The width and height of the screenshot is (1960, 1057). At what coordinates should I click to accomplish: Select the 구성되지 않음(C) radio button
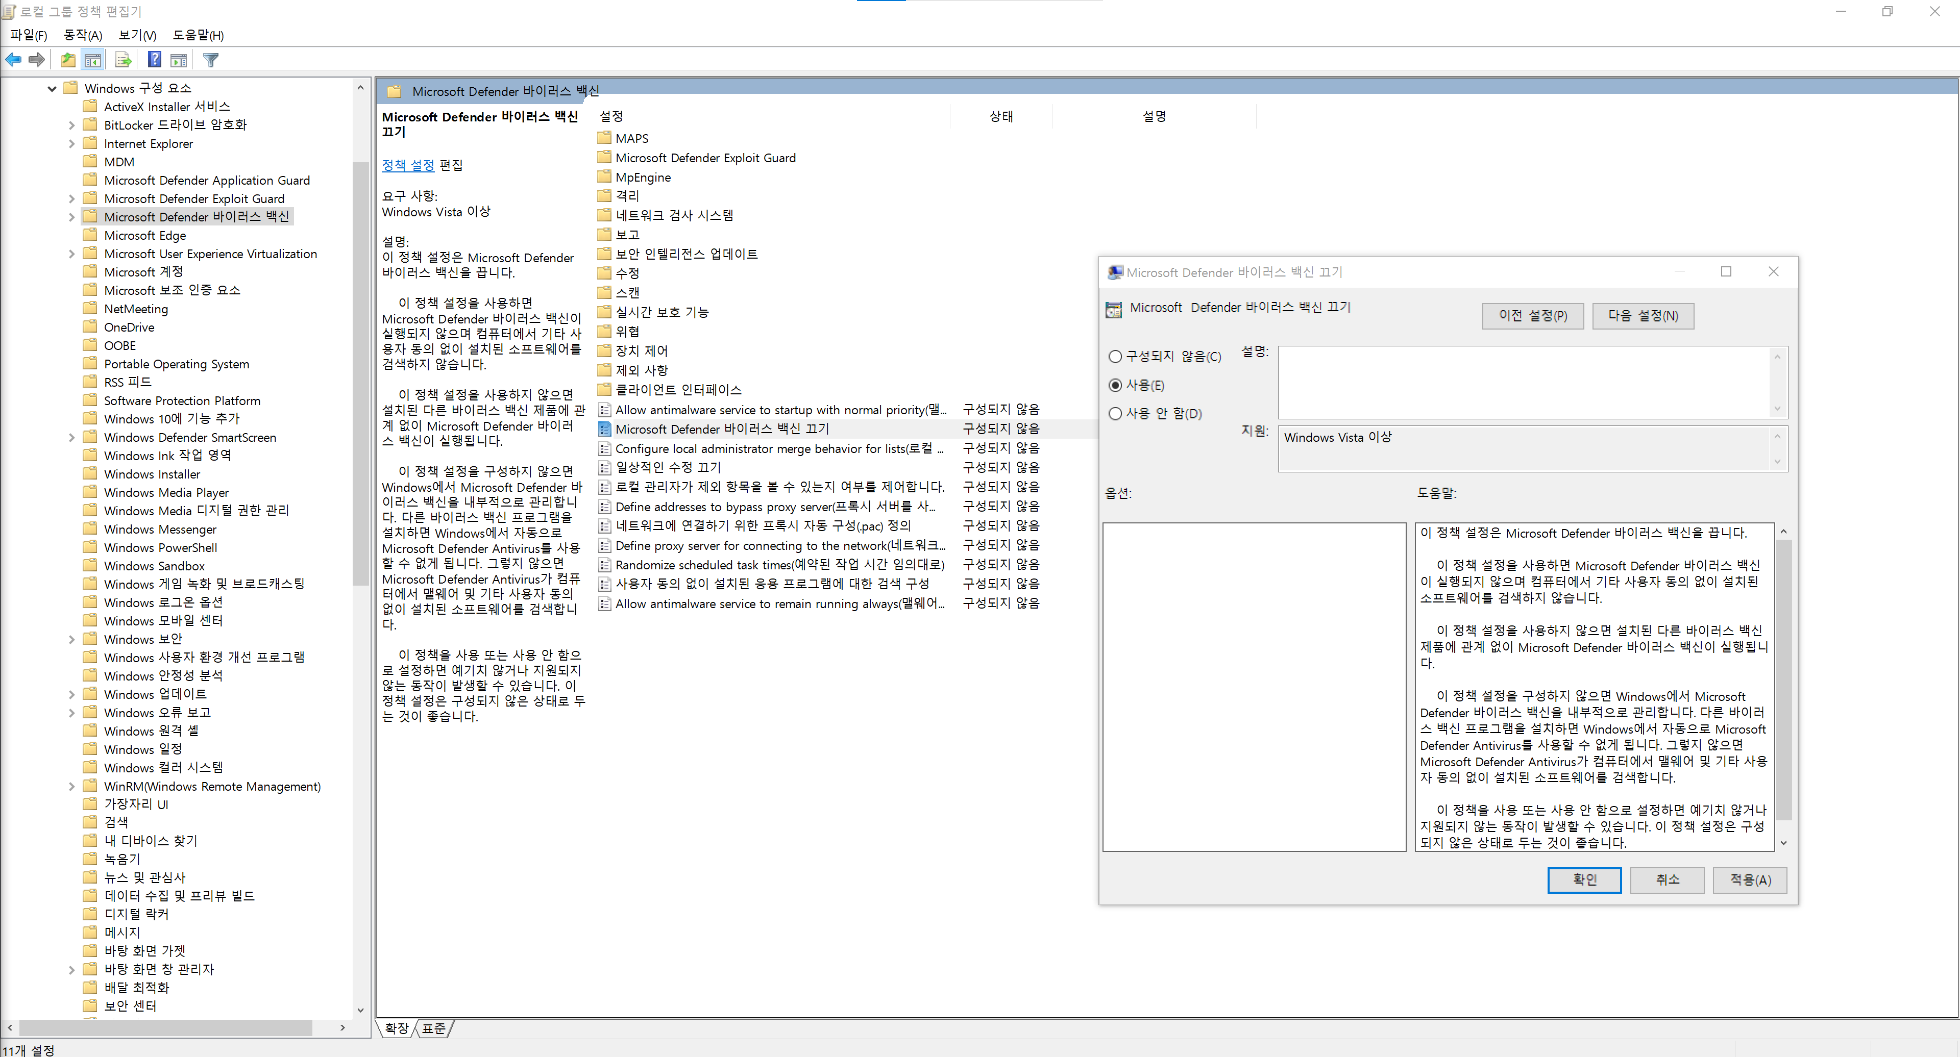pyautogui.click(x=1115, y=356)
